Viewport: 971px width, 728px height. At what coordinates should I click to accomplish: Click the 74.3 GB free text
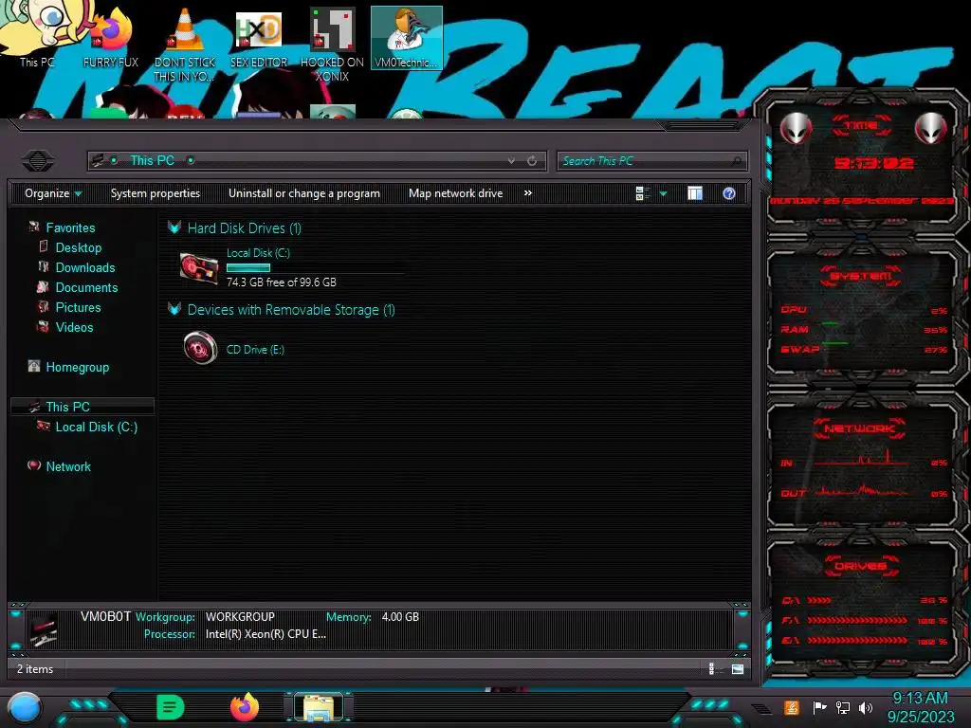pos(281,282)
